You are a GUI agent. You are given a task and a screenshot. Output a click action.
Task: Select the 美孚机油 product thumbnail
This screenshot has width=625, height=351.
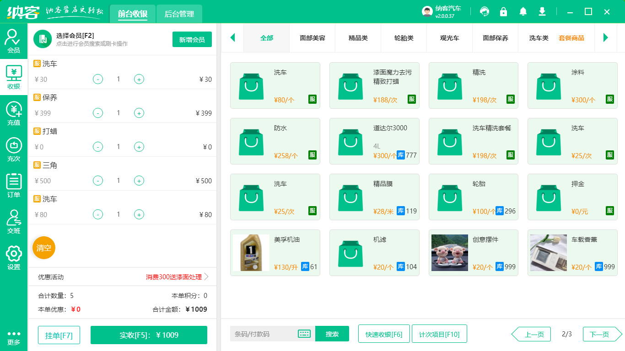tap(251, 253)
